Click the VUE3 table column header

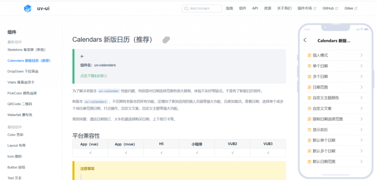point(268,144)
